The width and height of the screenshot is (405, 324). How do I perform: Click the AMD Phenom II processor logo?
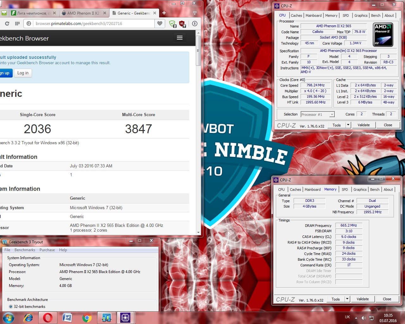[x=383, y=34]
